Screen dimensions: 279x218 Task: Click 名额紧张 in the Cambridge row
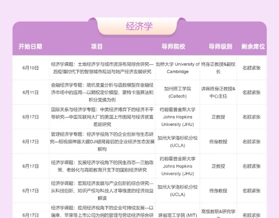252,68
